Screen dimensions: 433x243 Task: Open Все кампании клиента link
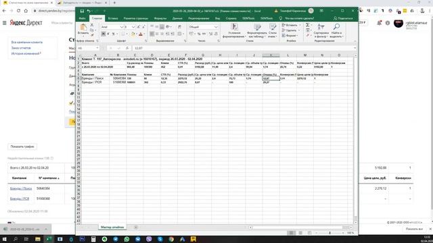[27, 42]
